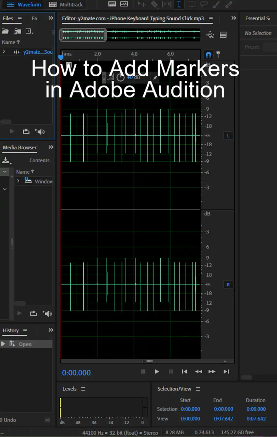Open the New File dropdown

tap(30, 31)
